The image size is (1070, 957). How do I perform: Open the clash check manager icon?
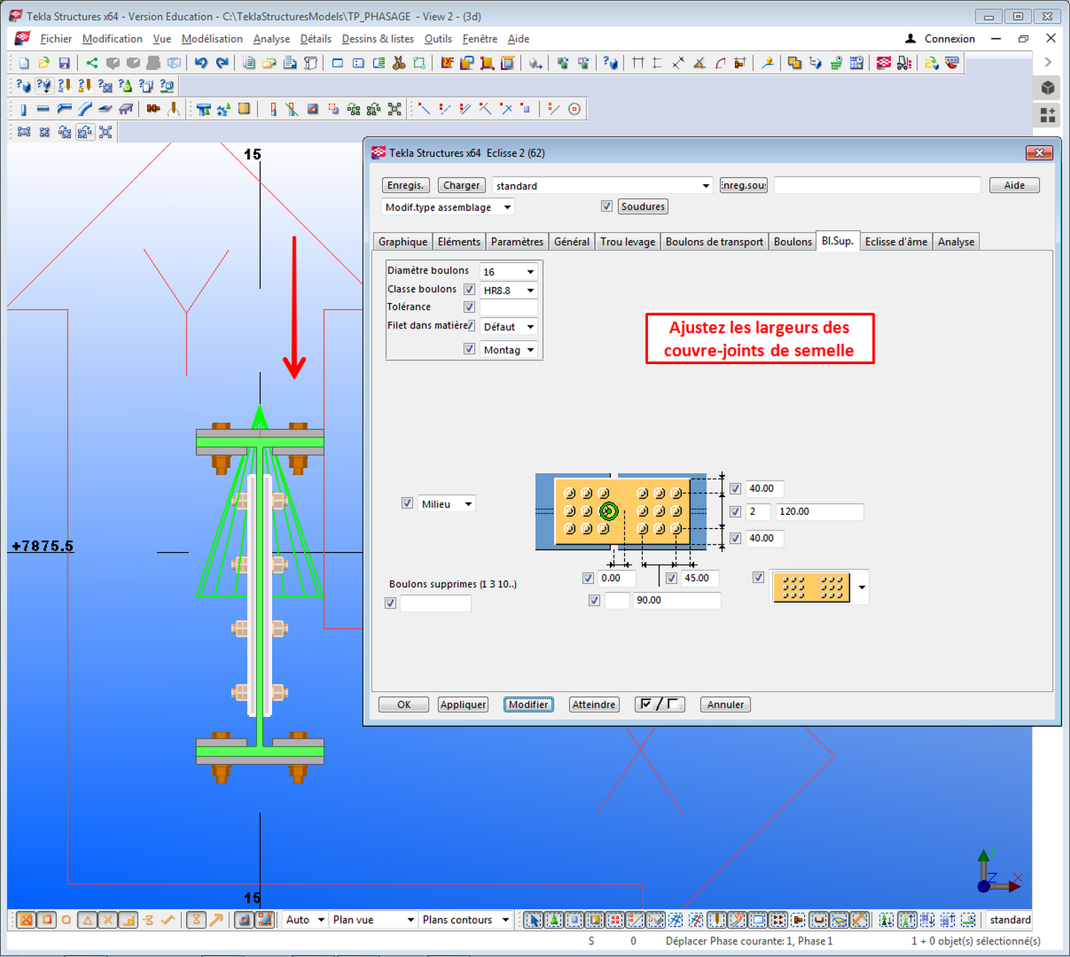tap(794, 63)
